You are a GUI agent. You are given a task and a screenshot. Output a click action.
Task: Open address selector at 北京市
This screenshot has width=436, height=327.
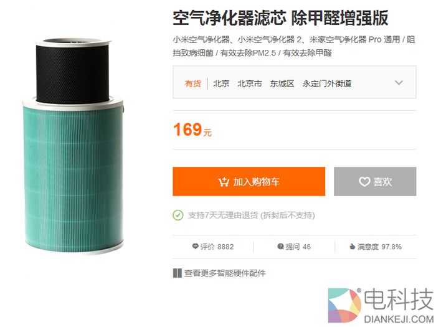[x=250, y=83]
